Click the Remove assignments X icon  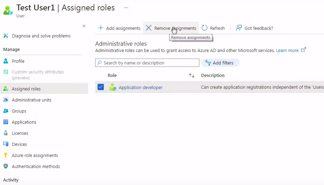pyautogui.click(x=149, y=28)
